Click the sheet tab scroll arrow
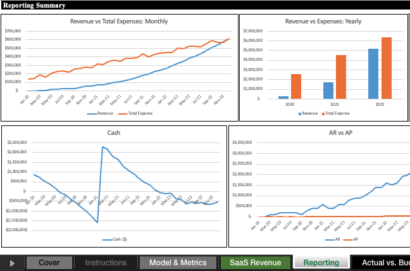 [12, 262]
